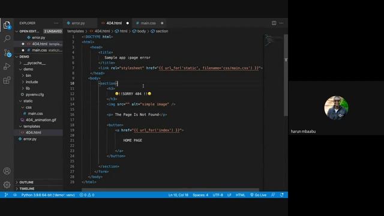The height and width of the screenshot is (216, 384).
Task: Select Python 3.9.6 interpreter in status bar
Action: 48,195
